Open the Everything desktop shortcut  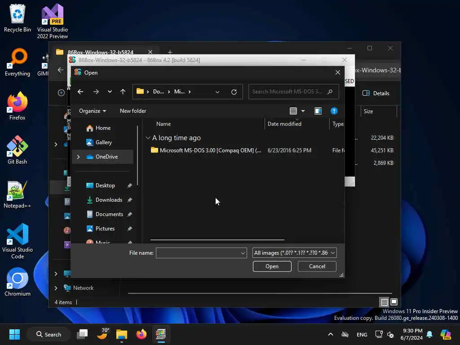click(18, 62)
